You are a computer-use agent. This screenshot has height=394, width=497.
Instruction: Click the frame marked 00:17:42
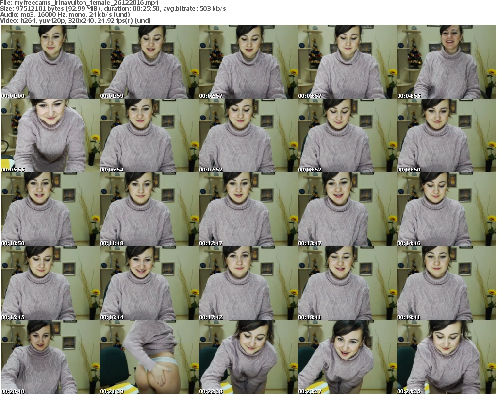click(248, 283)
